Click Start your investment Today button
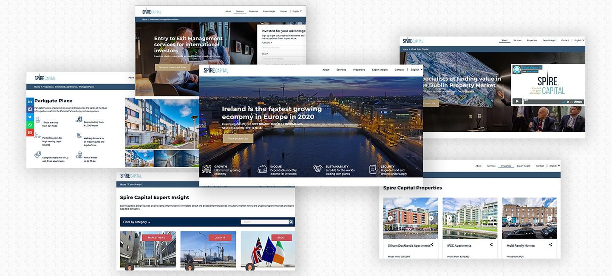The image size is (612, 276). [173, 67]
